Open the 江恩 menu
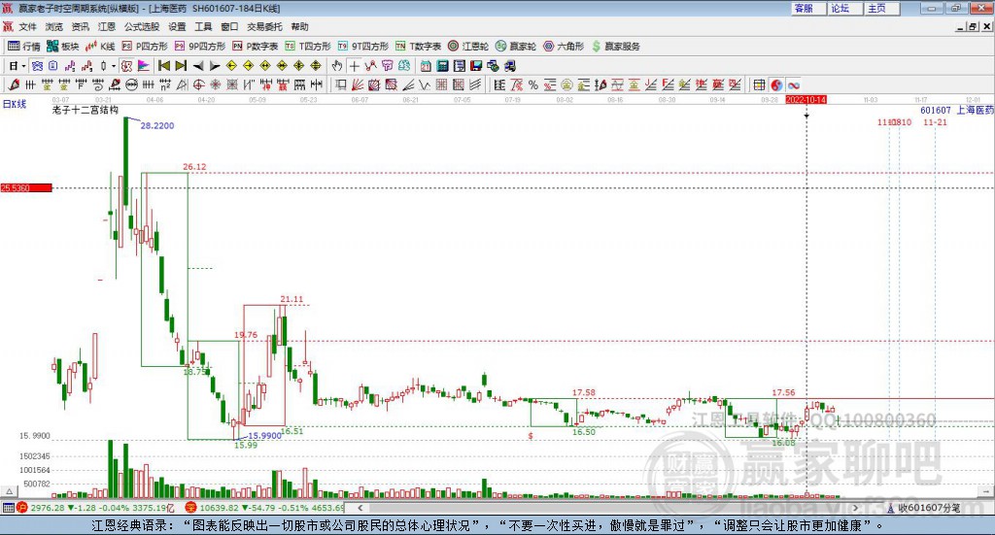995x535 pixels. pos(107,26)
